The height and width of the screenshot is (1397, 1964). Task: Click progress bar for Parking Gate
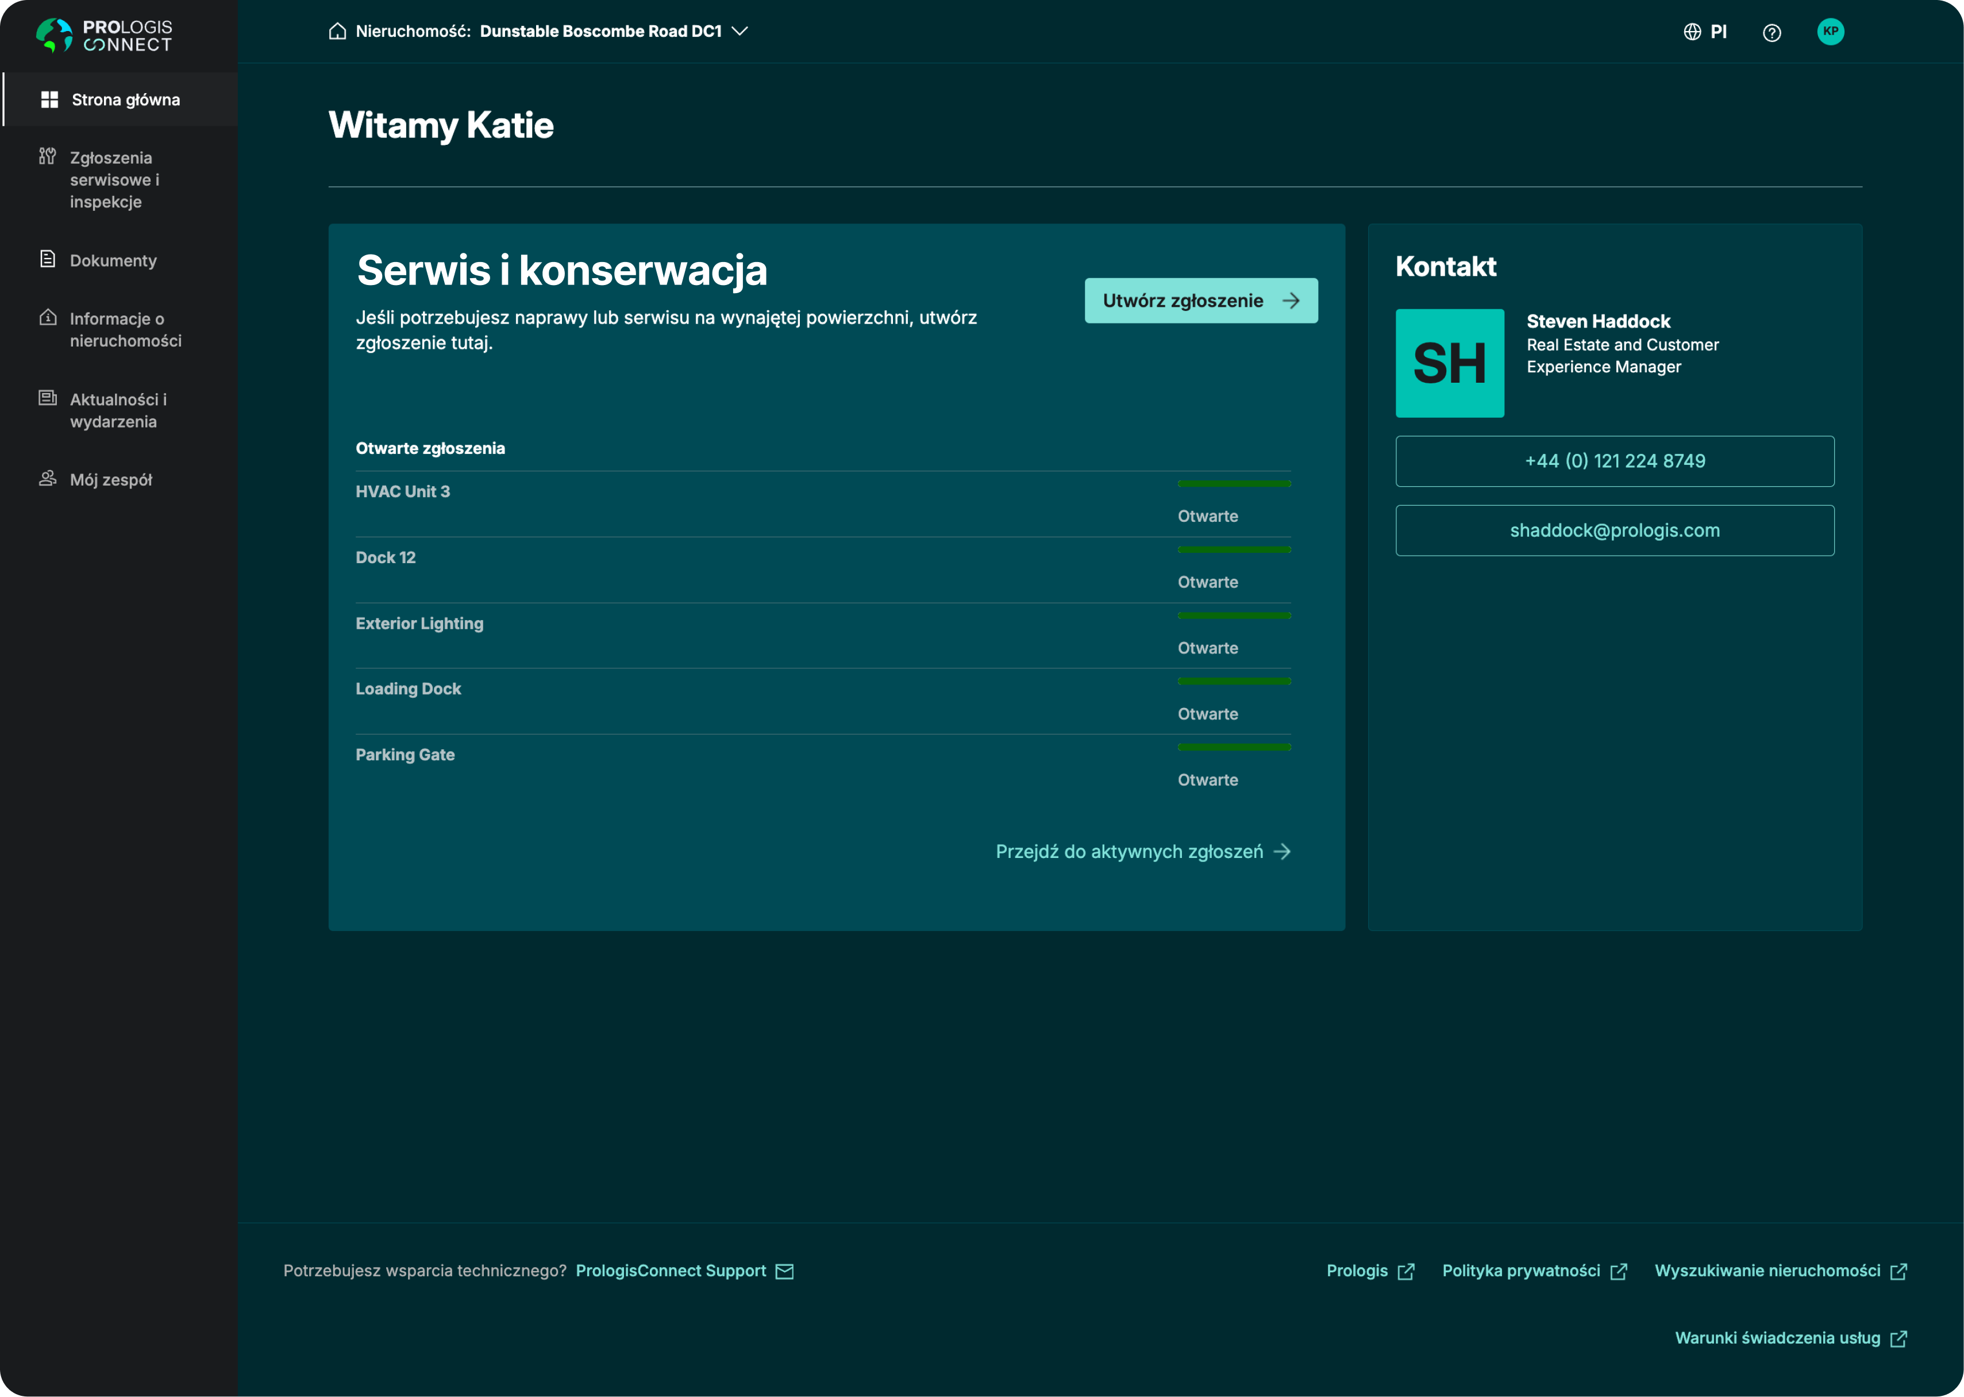tap(1234, 746)
